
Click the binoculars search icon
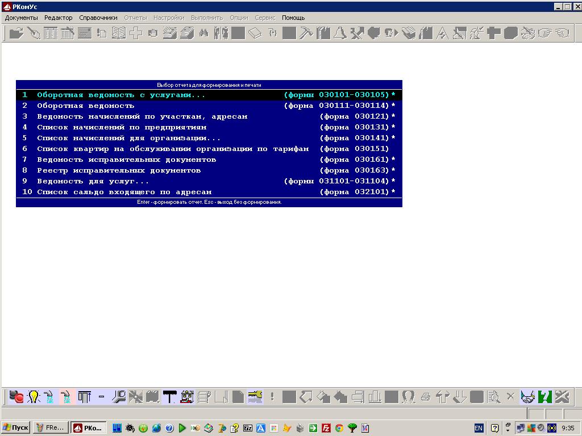point(203,33)
